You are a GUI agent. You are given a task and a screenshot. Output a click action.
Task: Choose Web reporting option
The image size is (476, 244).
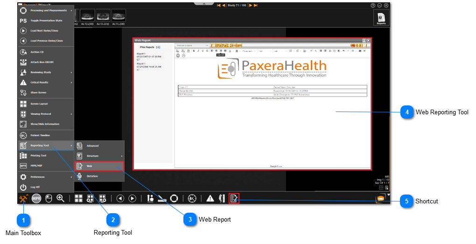[99, 166]
